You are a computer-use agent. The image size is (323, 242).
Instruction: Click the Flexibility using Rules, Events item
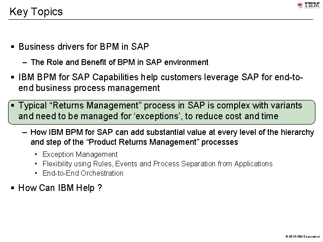click(x=157, y=164)
